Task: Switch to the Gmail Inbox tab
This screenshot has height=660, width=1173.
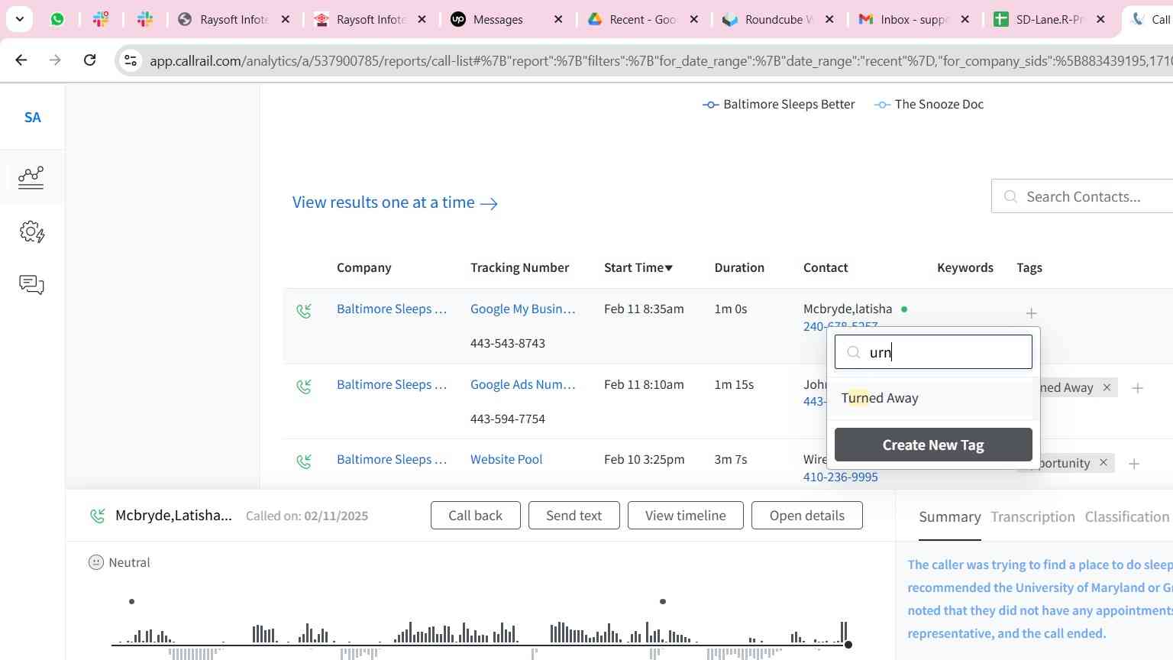Action: click(914, 19)
